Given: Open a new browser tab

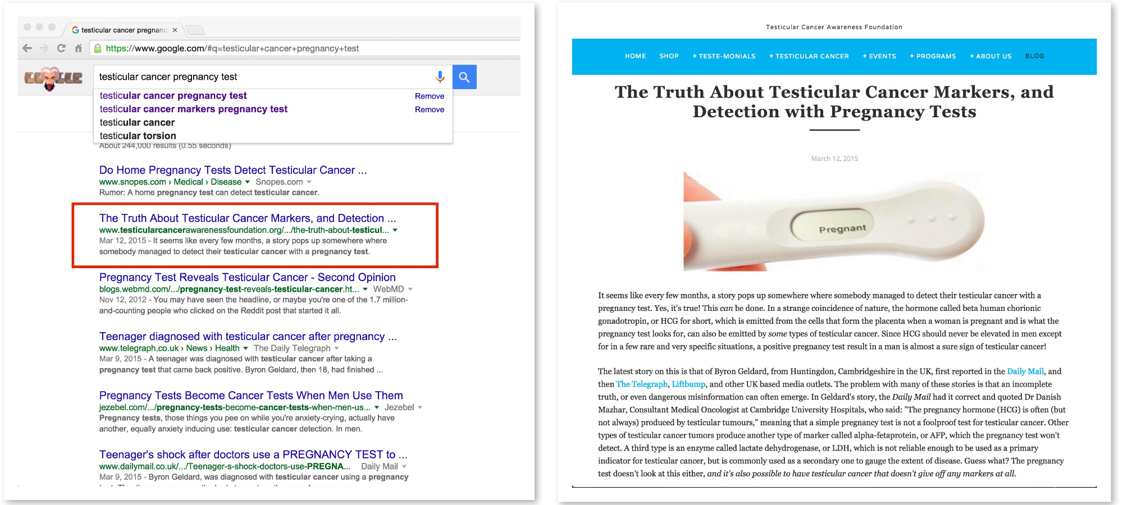Looking at the screenshot, I should (195, 30).
